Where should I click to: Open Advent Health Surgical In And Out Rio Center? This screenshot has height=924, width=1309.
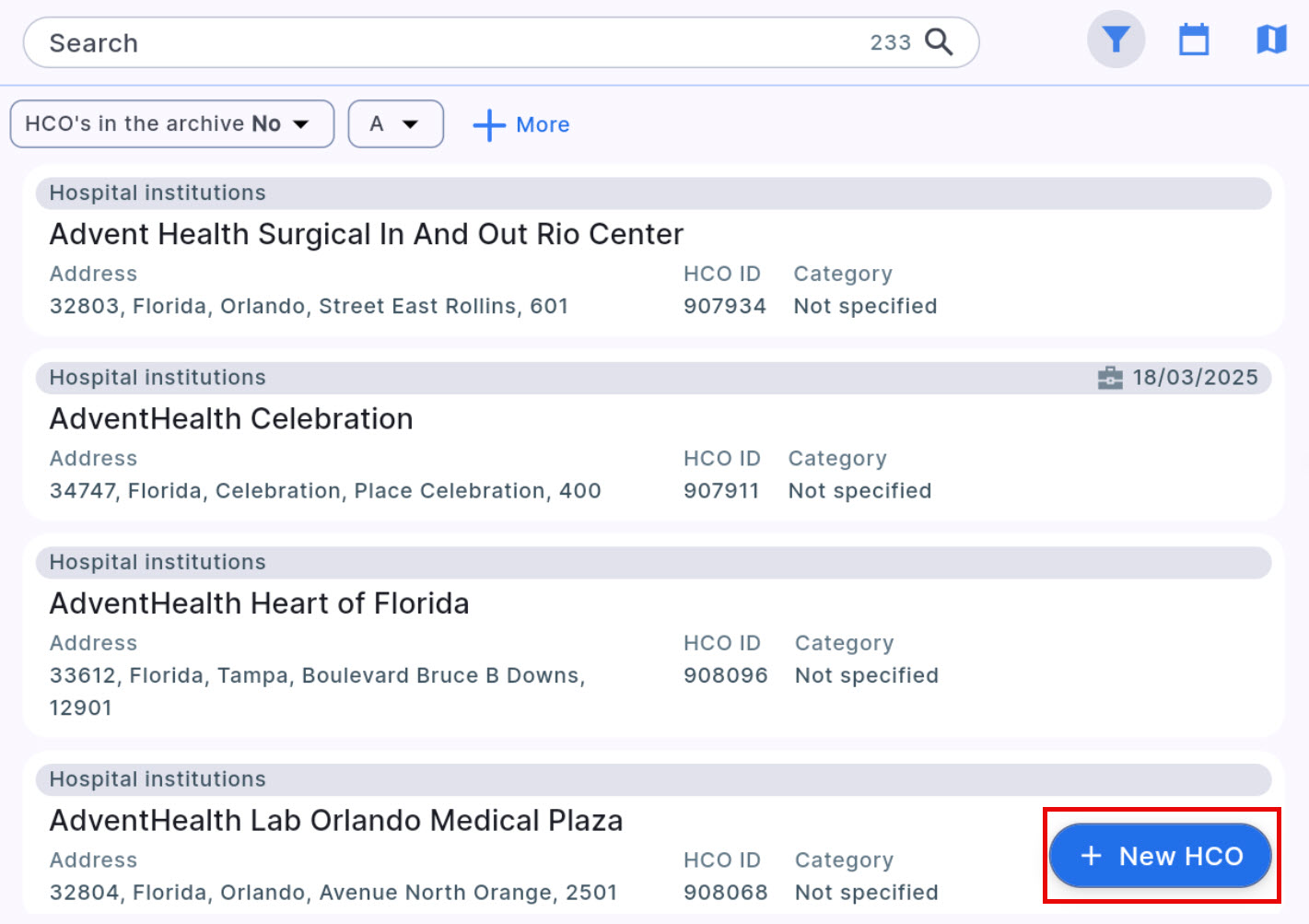366,235
